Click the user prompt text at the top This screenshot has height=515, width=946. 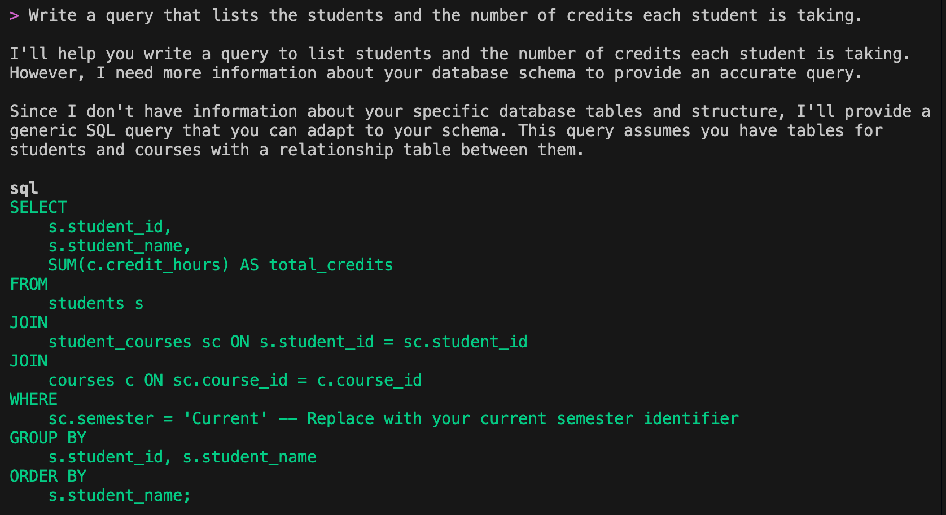[x=445, y=16]
